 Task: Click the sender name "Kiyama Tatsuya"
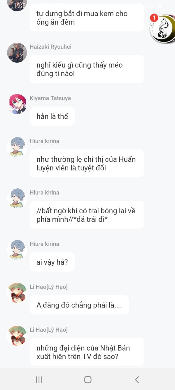click(50, 98)
